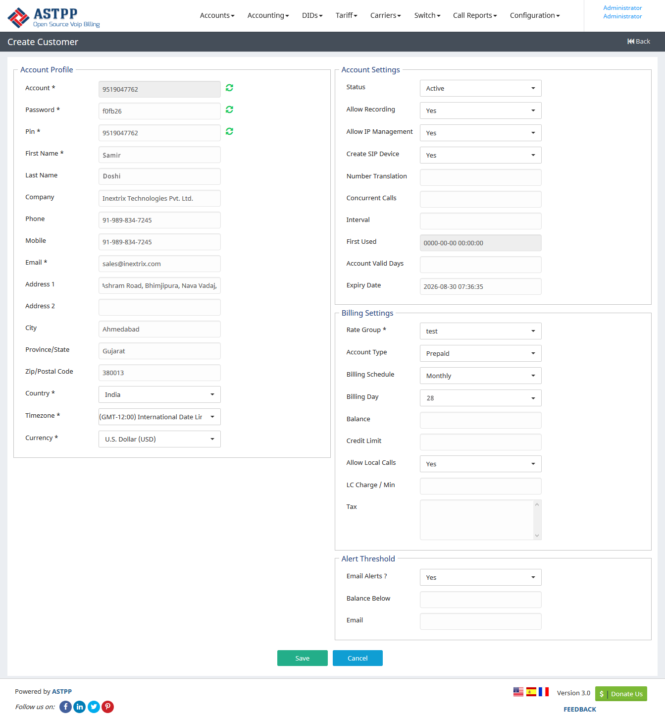Expand the Account Type dropdown showing Prepaid

coord(480,353)
